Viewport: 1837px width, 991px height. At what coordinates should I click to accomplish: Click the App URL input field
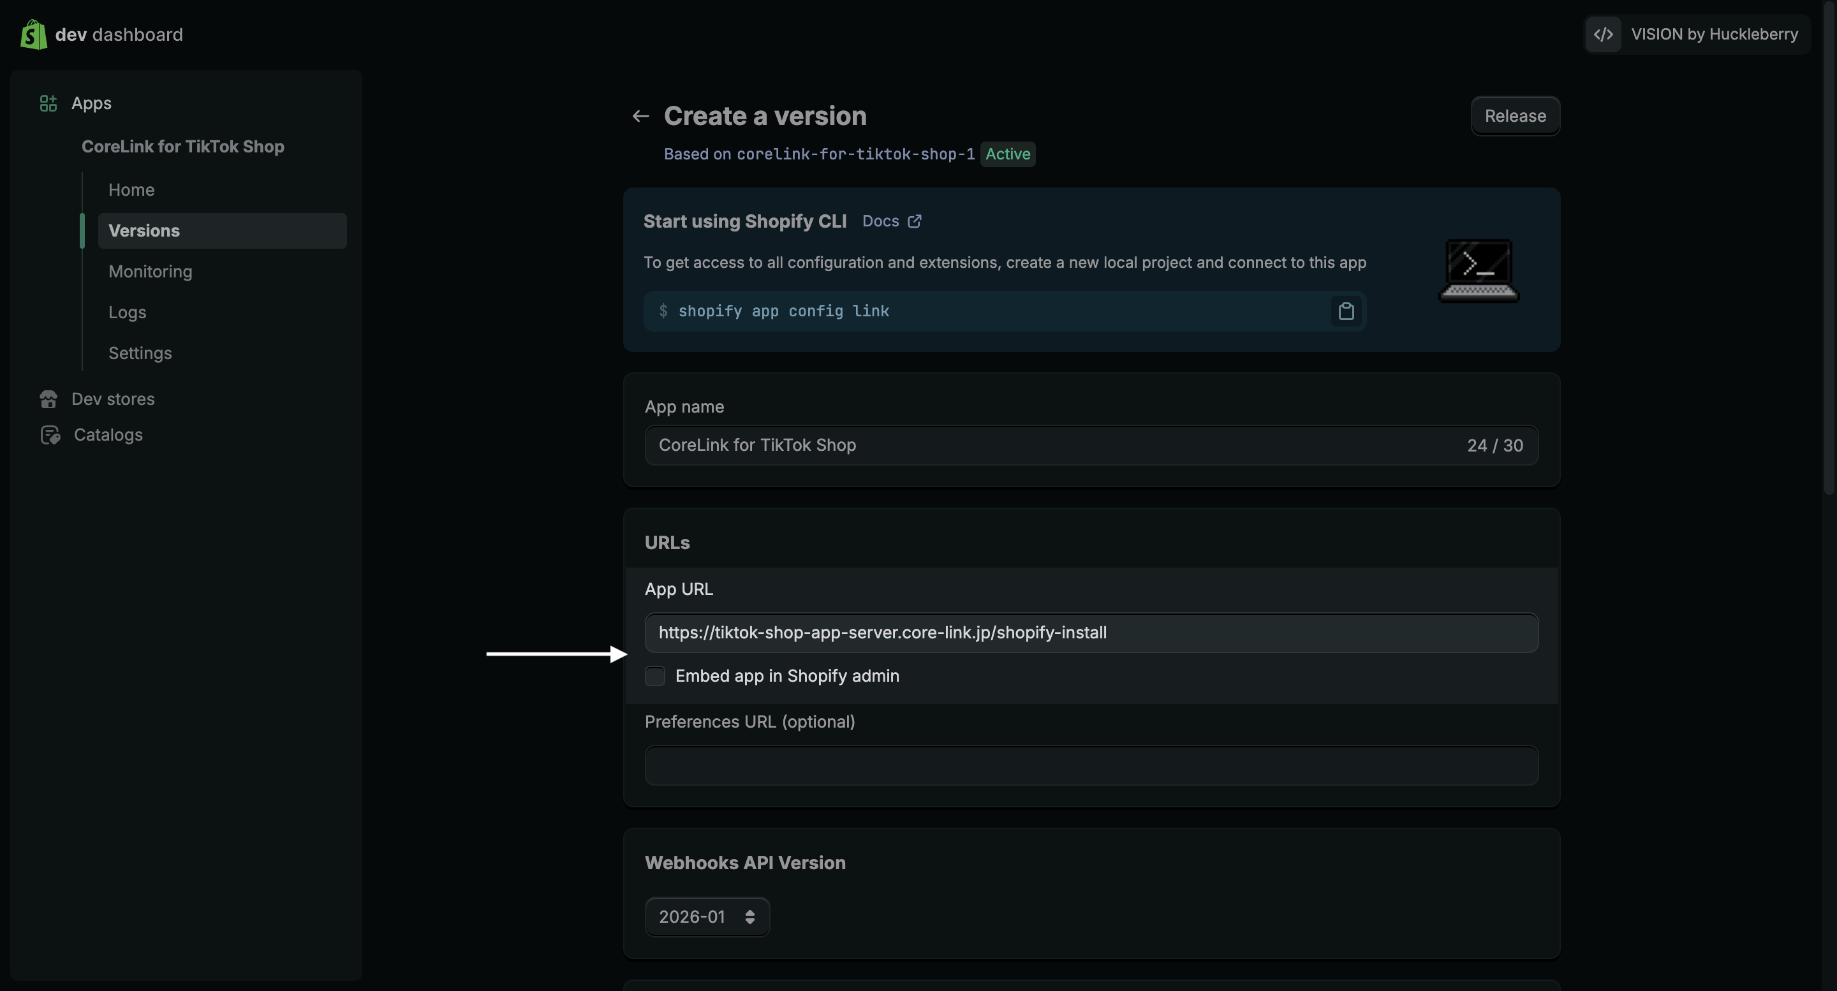(x=1091, y=633)
